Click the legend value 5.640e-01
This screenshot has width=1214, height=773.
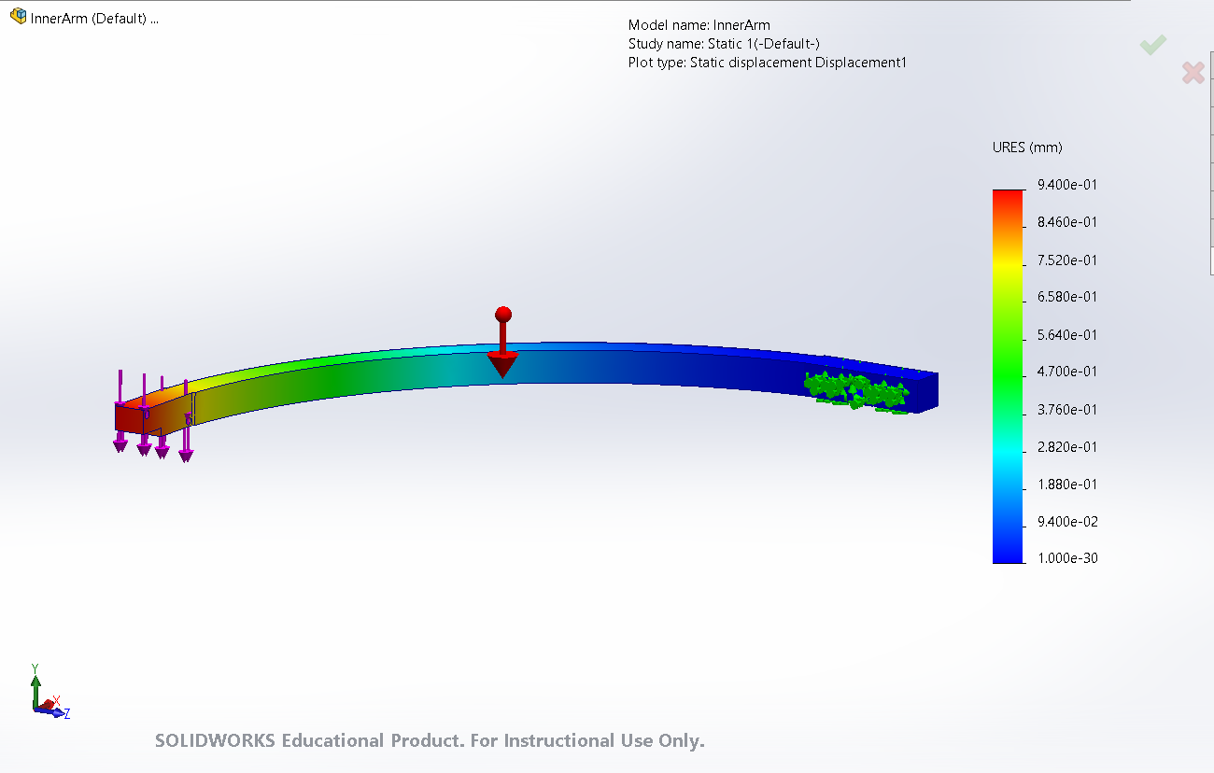[1066, 334]
